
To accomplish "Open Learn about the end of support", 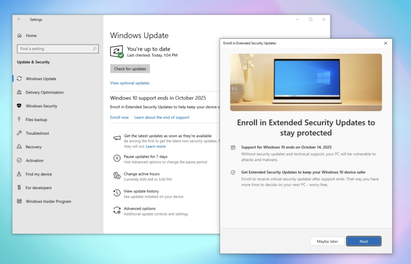I will (162, 117).
